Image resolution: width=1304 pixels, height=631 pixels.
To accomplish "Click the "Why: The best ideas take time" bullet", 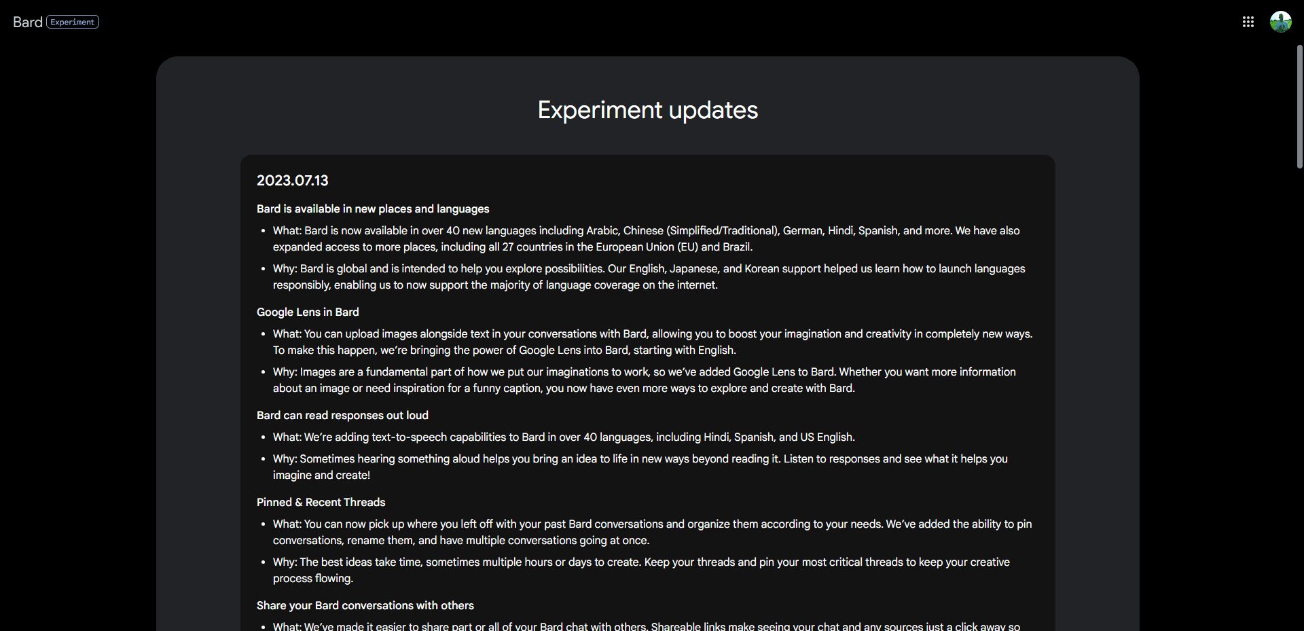I will (641, 571).
